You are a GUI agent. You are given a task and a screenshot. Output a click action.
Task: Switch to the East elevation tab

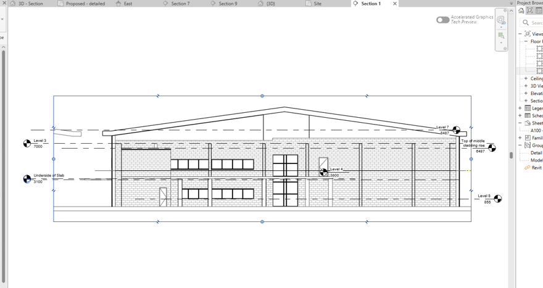point(123,4)
